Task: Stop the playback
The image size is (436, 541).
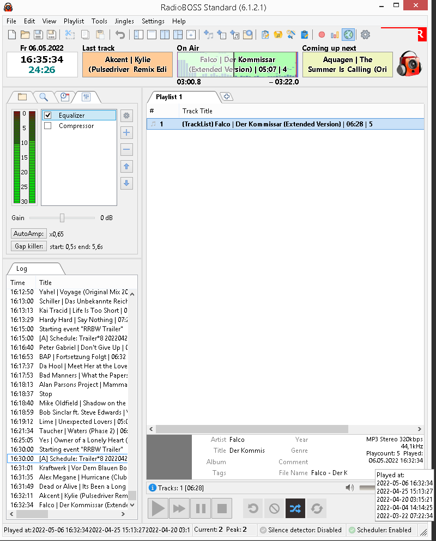Action: click(x=222, y=508)
